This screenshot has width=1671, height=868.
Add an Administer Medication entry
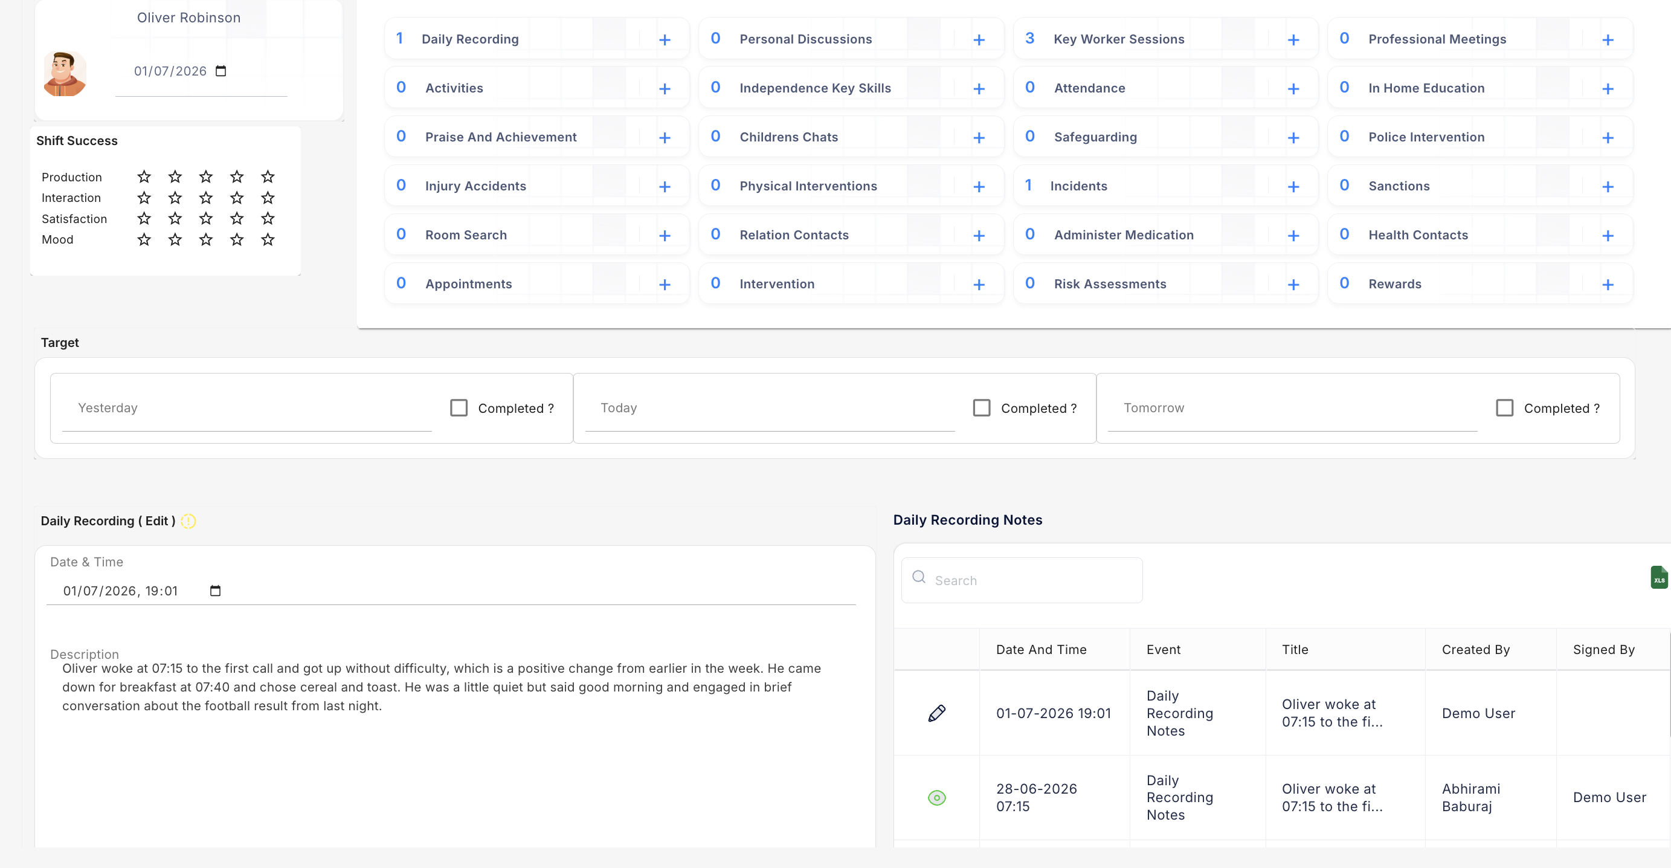point(1293,236)
